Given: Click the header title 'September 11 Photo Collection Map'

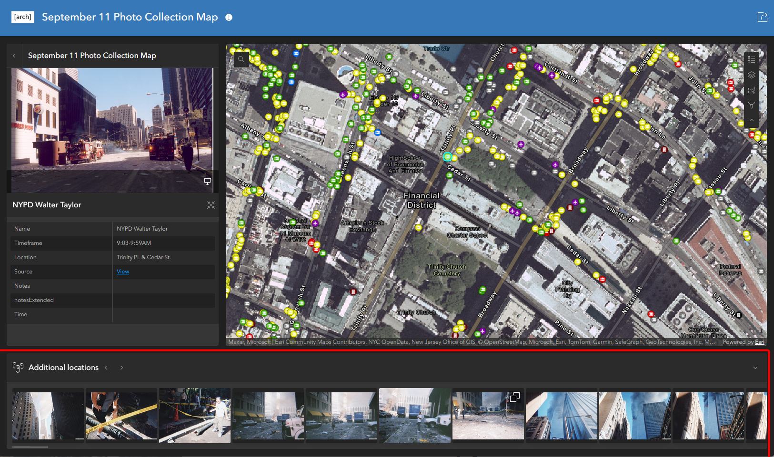Looking at the screenshot, I should tap(130, 17).
